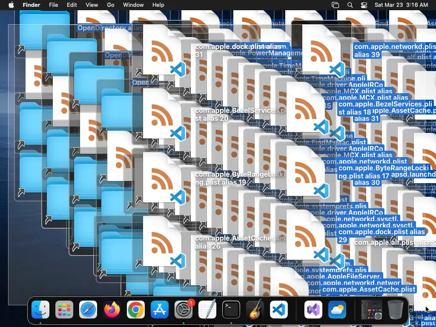
Task: Open the Finder menu in menu bar
Action: pos(31,5)
